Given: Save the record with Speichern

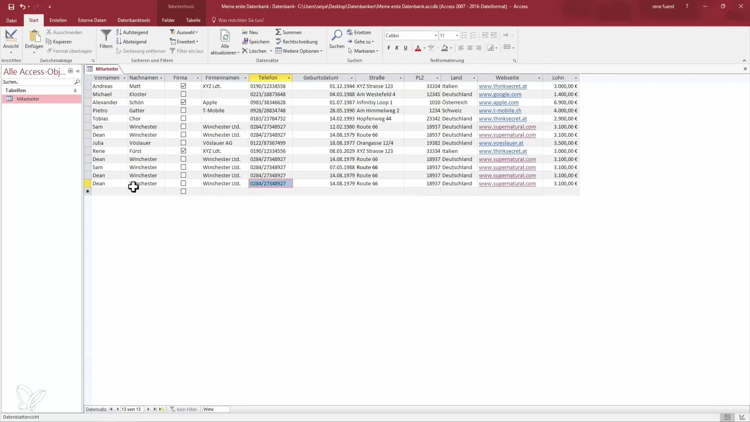Looking at the screenshot, I should (255, 41).
